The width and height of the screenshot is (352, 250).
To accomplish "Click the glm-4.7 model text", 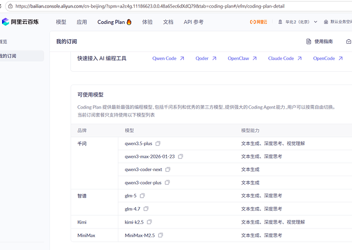I will click(x=133, y=209).
